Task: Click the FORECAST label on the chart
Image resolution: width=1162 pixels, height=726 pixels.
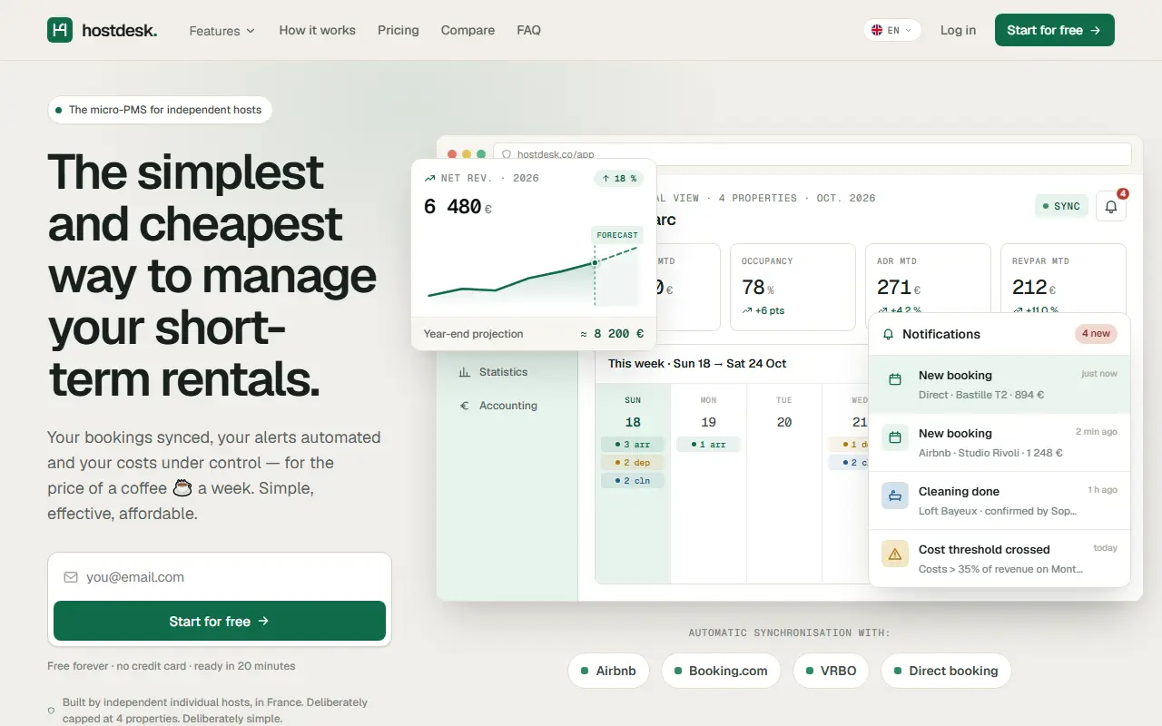Action: [x=617, y=235]
